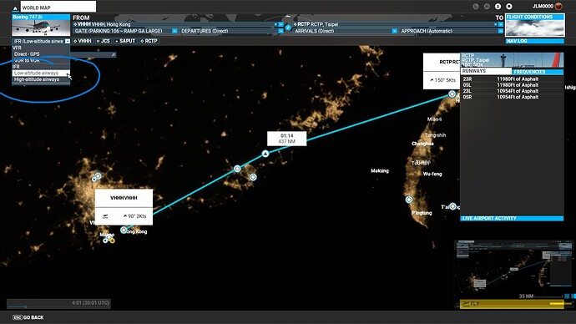Click the time of day slider
576x324 pixels.
[58, 306]
